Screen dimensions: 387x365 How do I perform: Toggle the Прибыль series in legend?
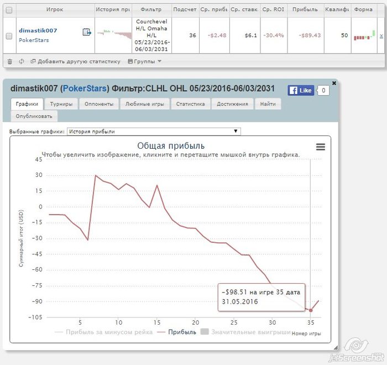click(x=177, y=332)
